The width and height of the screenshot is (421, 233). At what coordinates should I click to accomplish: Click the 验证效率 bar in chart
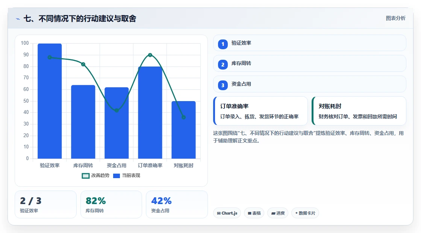click(50, 101)
